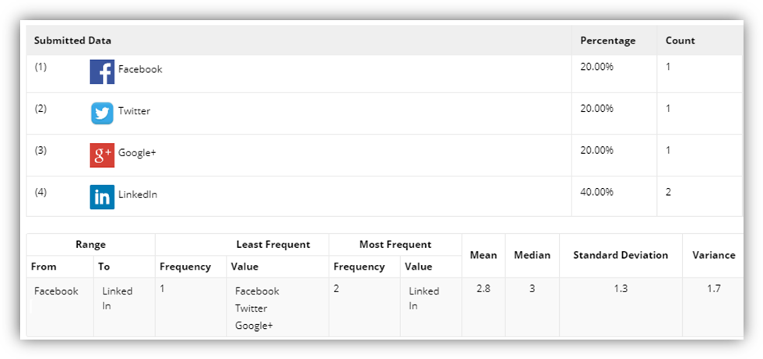This screenshot has height=359, width=763.
Task: Click the LinkedIn logo icon
Action: click(102, 197)
